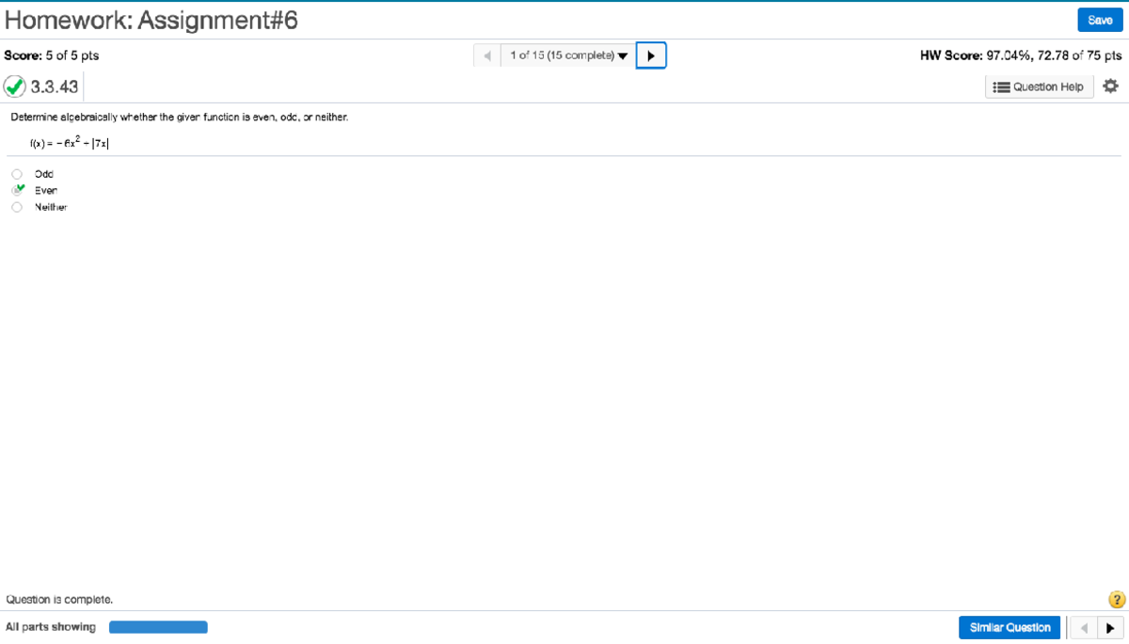1129x644 pixels.
Task: Open the Question Help menu
Action: pyautogui.click(x=1039, y=86)
